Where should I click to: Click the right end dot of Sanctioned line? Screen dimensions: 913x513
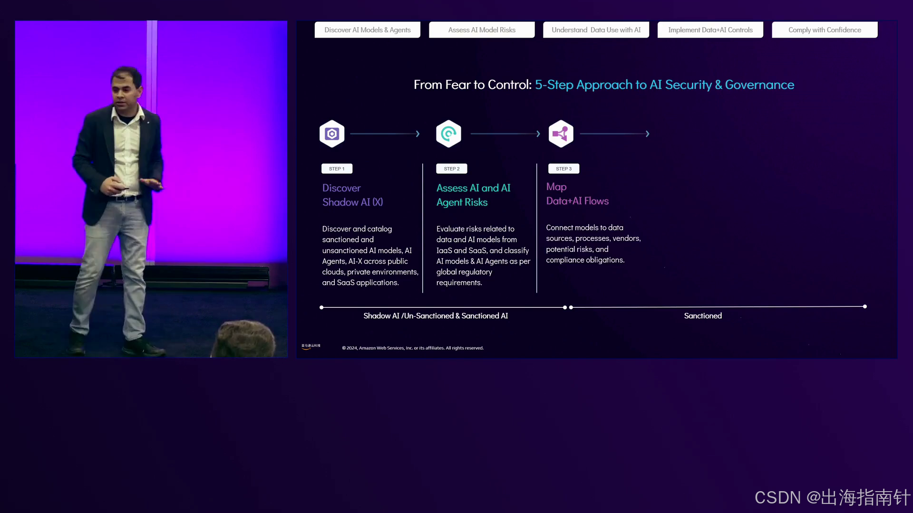[x=864, y=307]
